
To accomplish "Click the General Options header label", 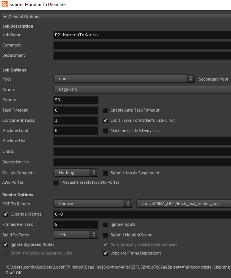I will coord(24,17).
